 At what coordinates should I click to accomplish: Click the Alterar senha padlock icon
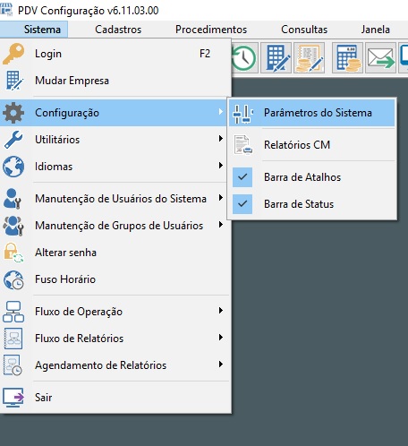tap(13, 253)
